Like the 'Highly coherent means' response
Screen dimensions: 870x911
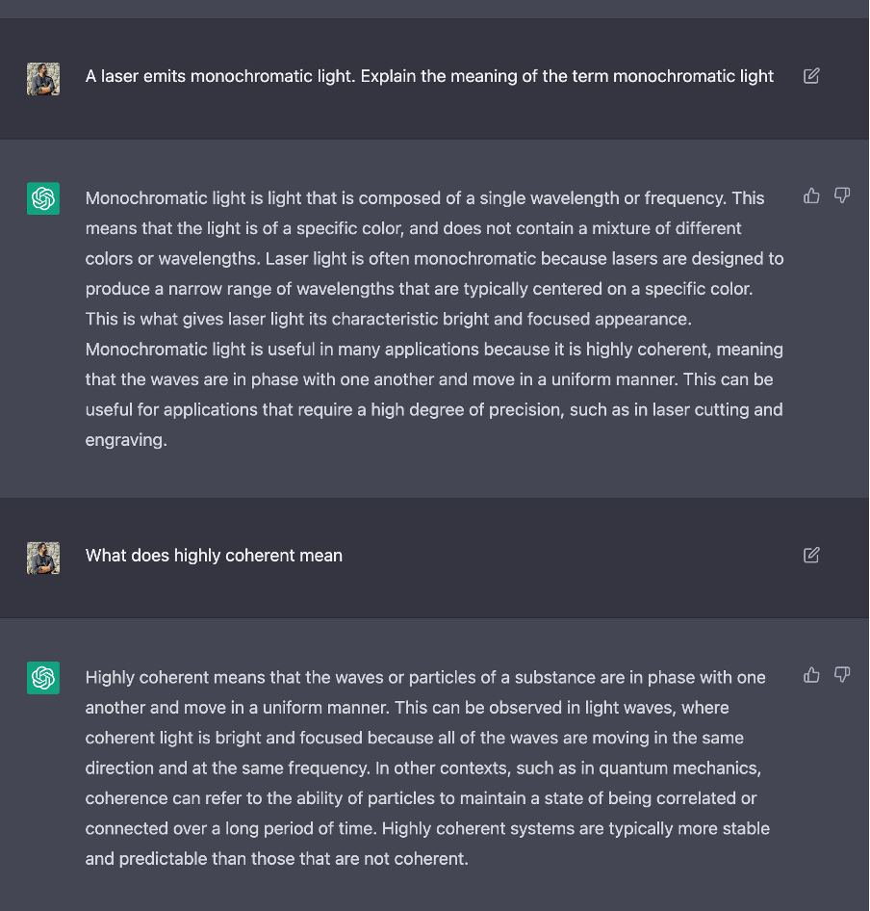[x=811, y=674]
